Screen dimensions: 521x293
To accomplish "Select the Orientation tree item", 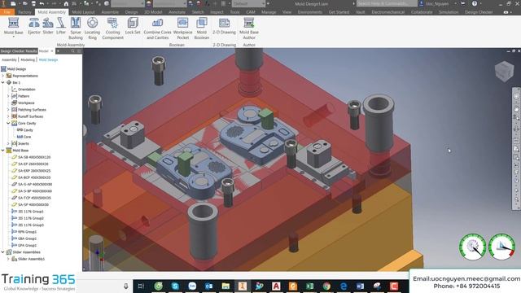I will pyautogui.click(x=27, y=90).
